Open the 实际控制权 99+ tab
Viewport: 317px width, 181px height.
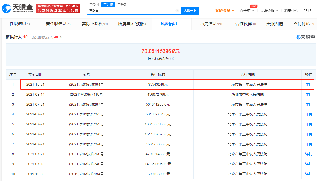95,24
